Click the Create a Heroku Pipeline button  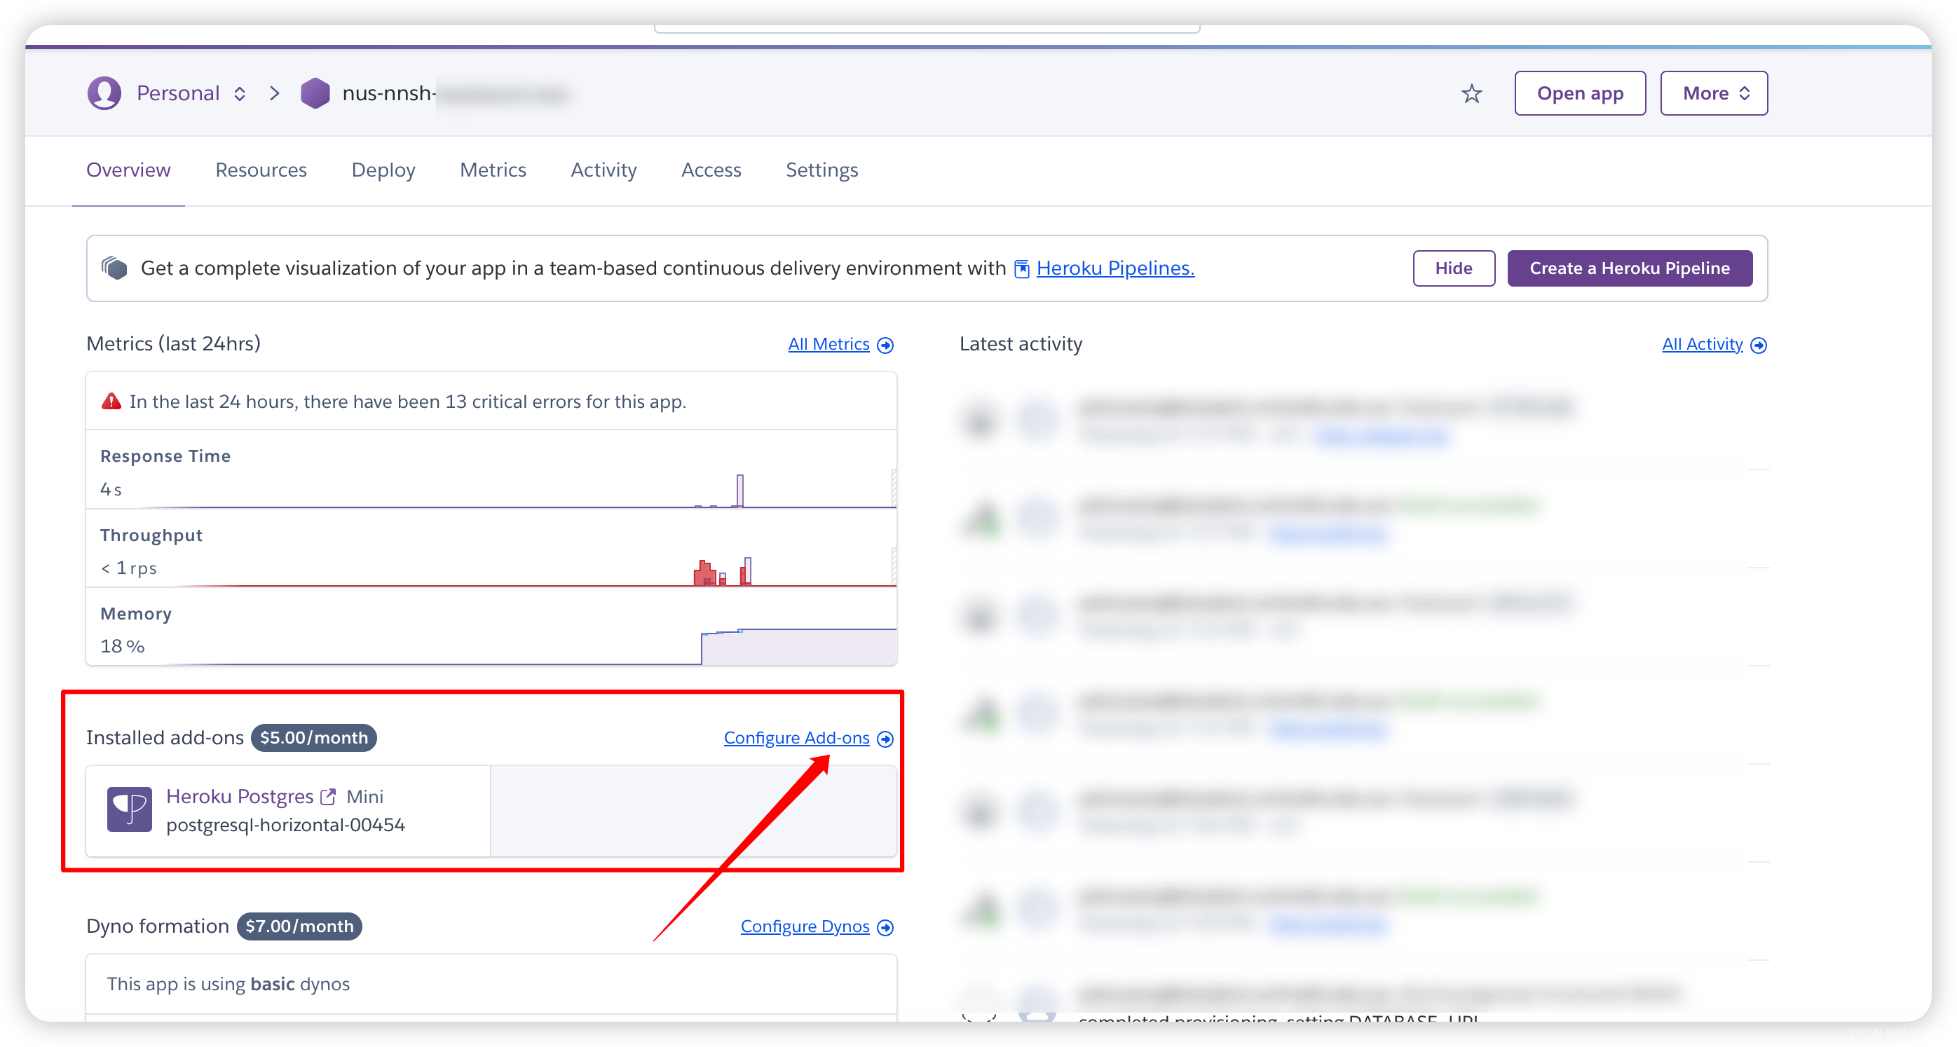click(1628, 266)
